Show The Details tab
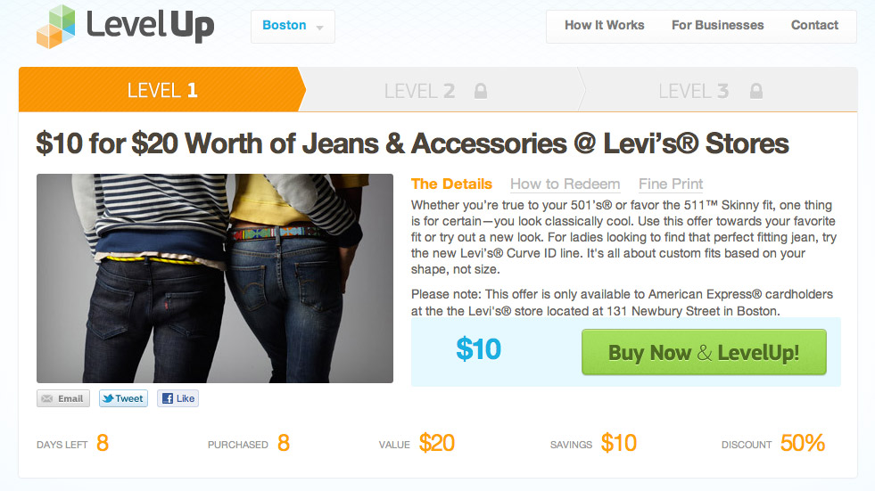This screenshot has width=875, height=491. pyautogui.click(x=451, y=184)
